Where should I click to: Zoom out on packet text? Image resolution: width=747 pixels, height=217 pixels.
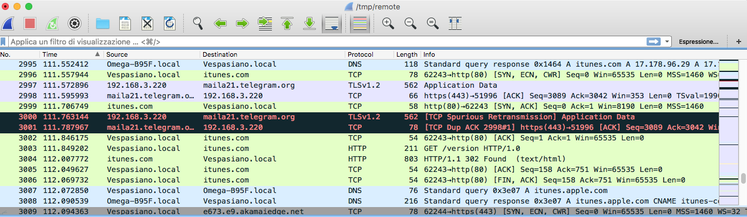tap(410, 23)
